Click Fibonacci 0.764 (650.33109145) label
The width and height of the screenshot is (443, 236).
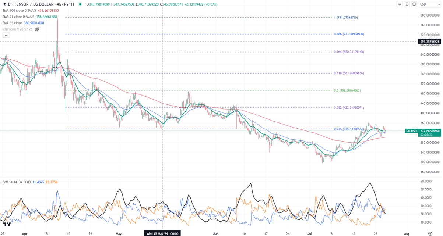[349, 52]
